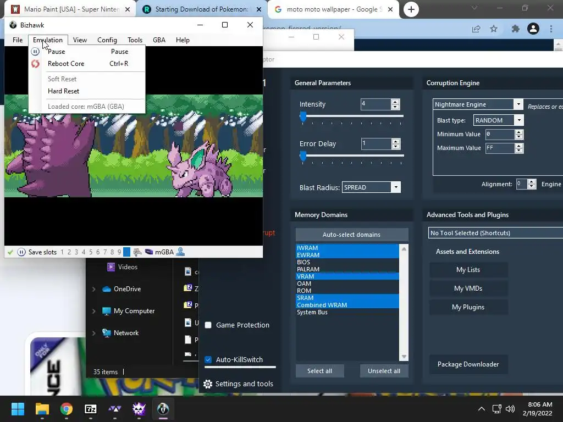The image size is (563, 422).
Task: Open Chrome from the taskbar
Action: coord(67,409)
